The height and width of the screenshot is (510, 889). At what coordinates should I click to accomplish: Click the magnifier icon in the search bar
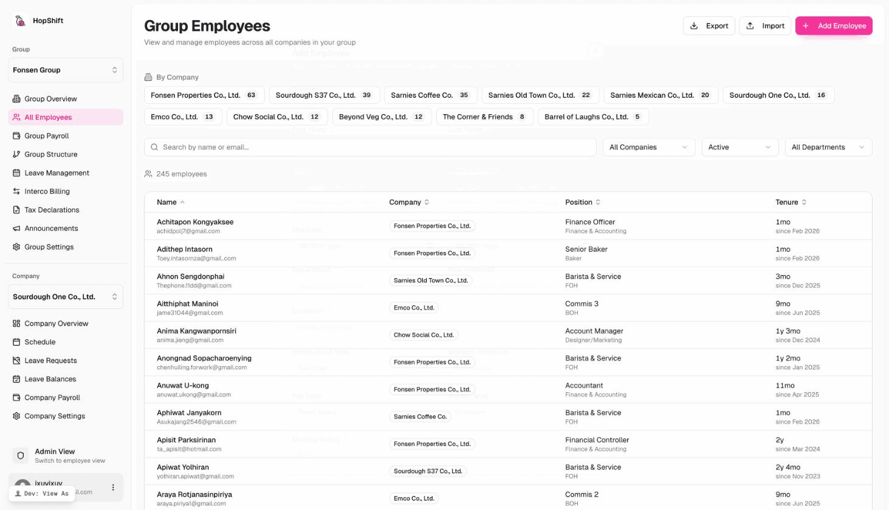click(154, 147)
